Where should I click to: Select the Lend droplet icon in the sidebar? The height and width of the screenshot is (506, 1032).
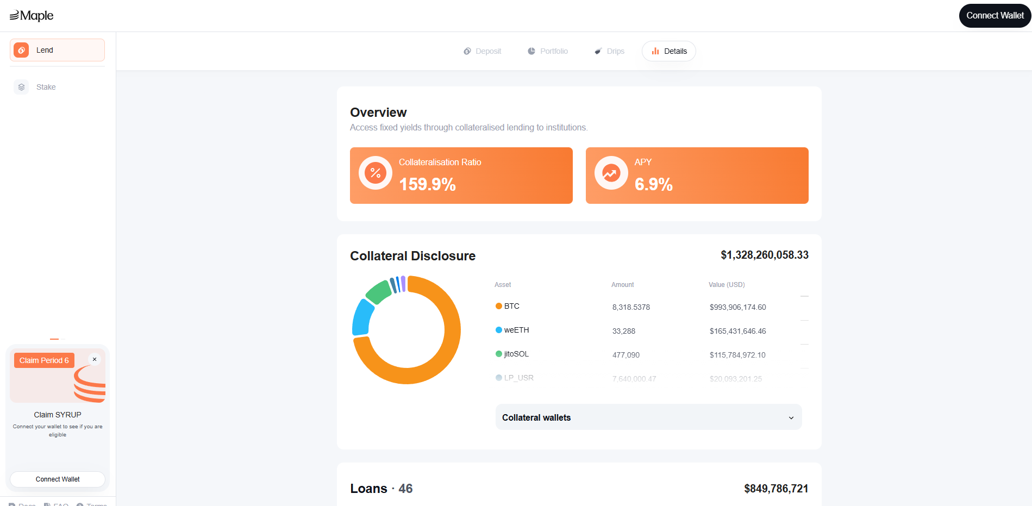[21, 49]
